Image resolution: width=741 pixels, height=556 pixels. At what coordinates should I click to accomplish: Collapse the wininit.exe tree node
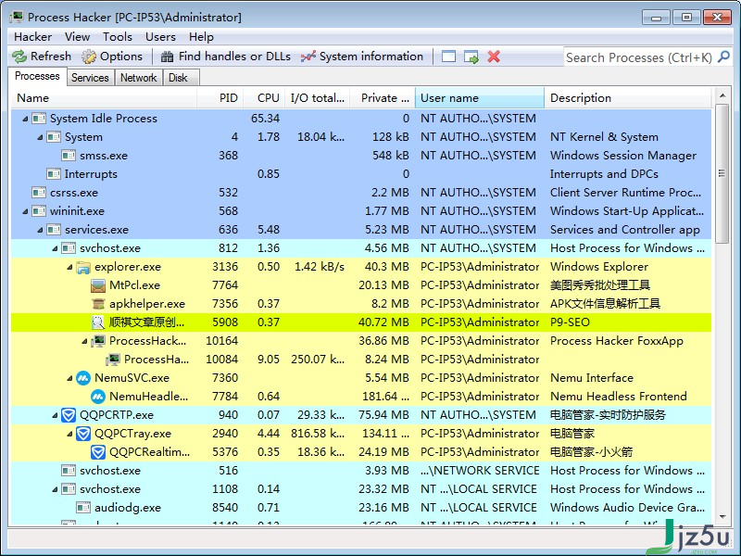pyautogui.click(x=25, y=211)
